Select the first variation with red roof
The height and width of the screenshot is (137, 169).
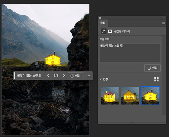pos(110,95)
